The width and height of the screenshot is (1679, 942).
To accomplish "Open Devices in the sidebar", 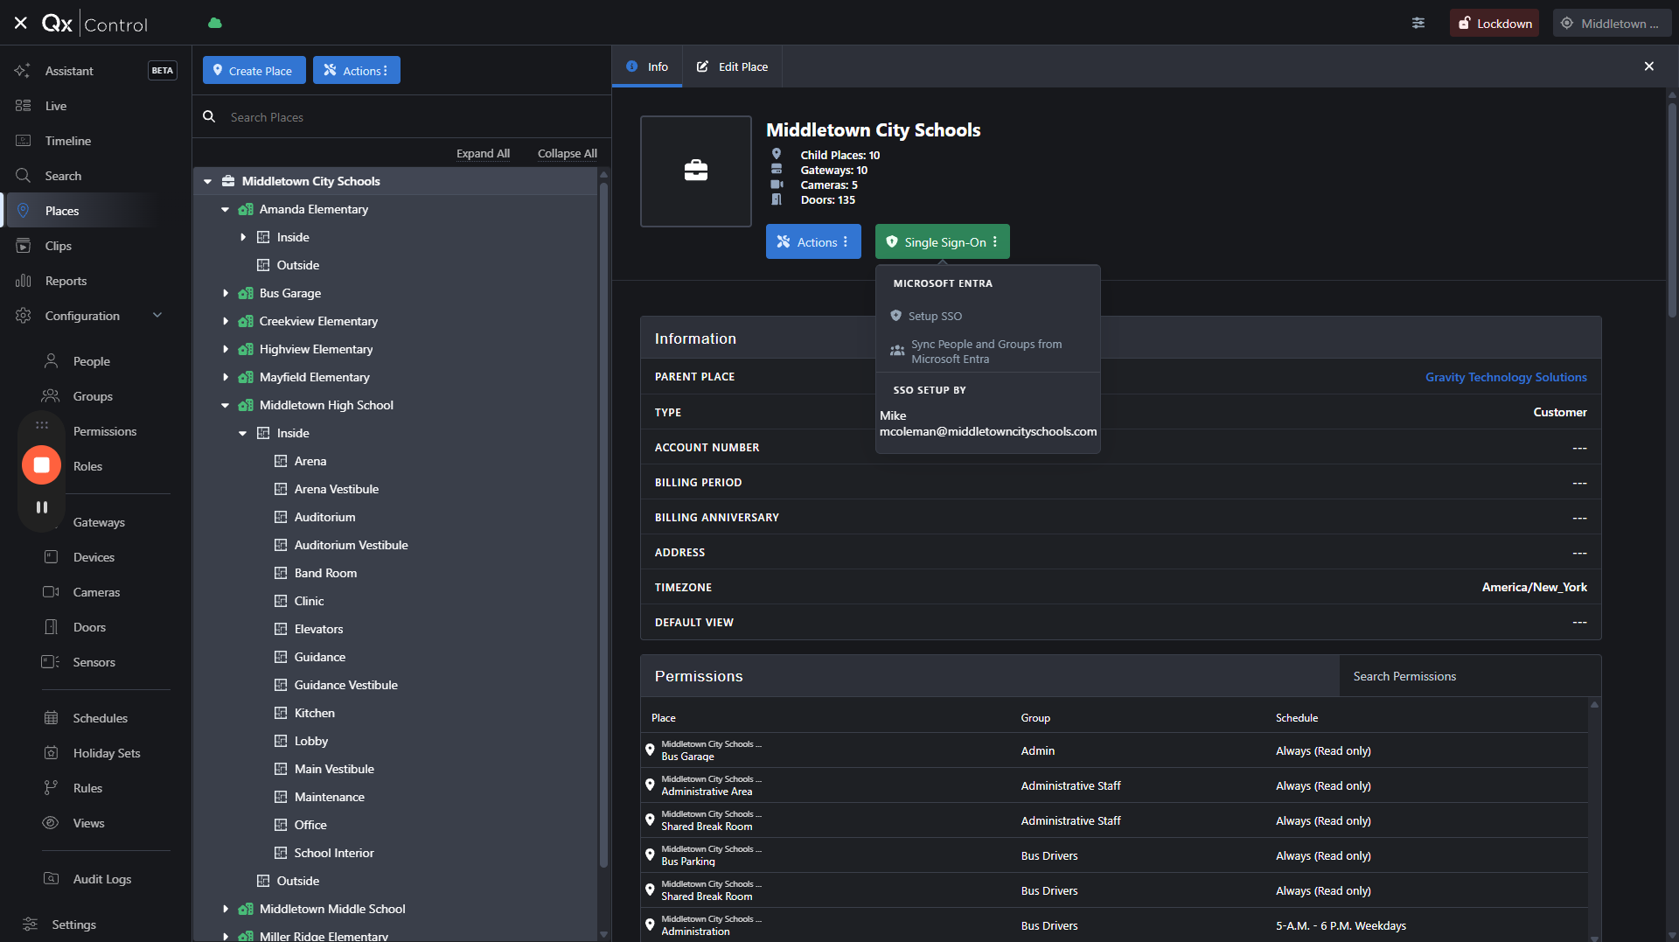I will coord(94,557).
